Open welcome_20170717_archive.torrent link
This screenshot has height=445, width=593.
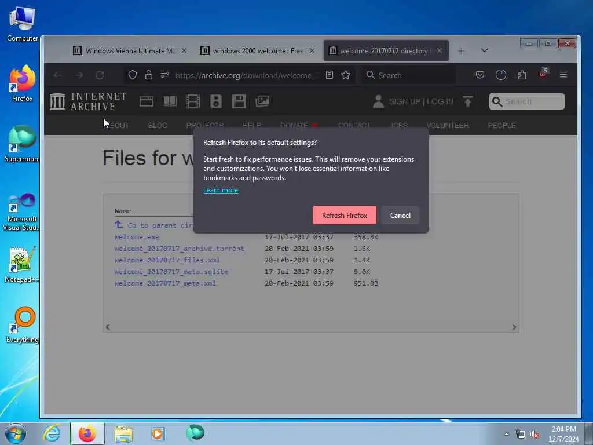pos(180,249)
